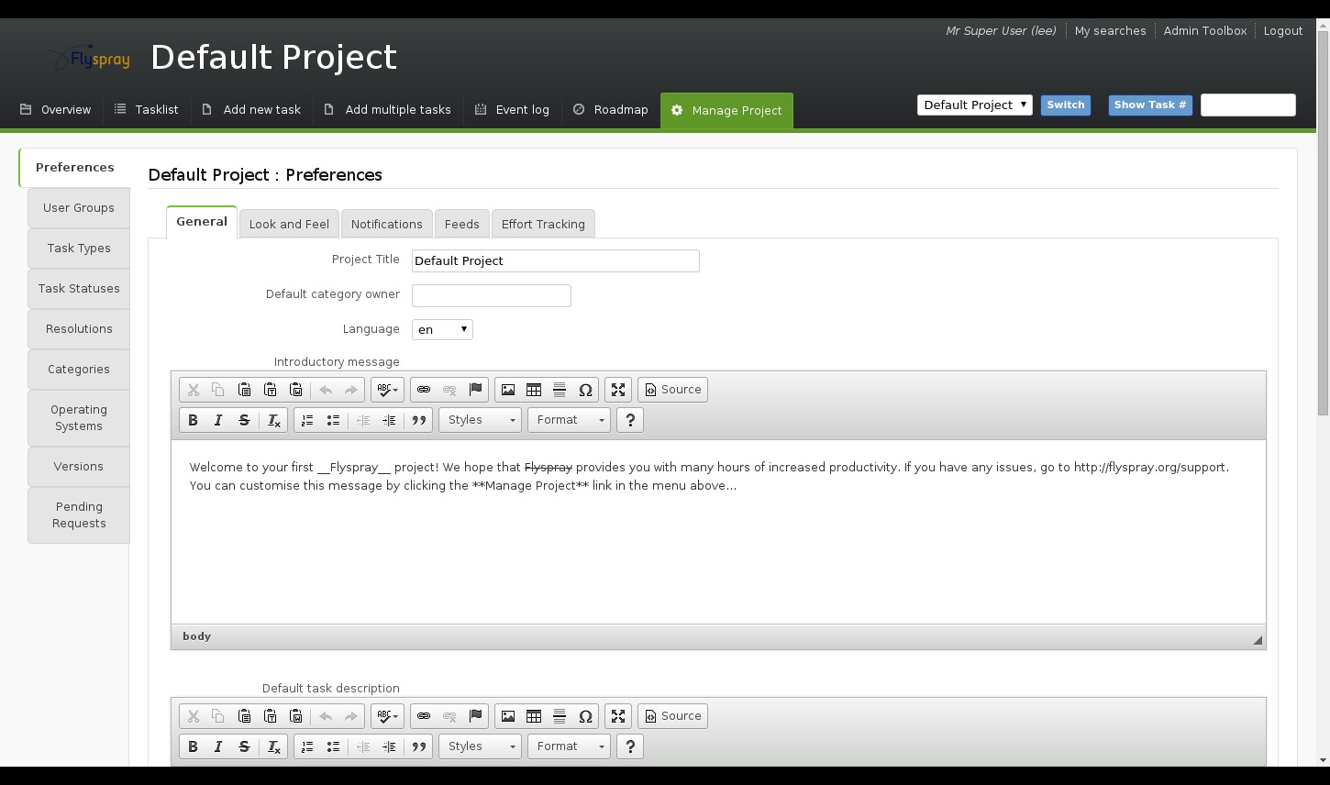Toggle strikethrough in introductory message editor
This screenshot has height=785, width=1330.
click(x=244, y=420)
